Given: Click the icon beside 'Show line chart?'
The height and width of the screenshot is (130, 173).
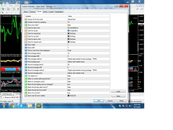Looking at the screenshot, I should click(26, 25).
